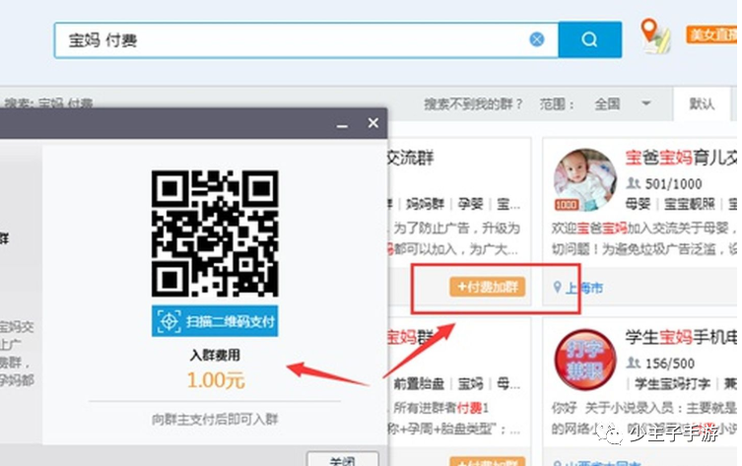Open the 美女直播 orange banner
The width and height of the screenshot is (742, 466).
(x=711, y=35)
